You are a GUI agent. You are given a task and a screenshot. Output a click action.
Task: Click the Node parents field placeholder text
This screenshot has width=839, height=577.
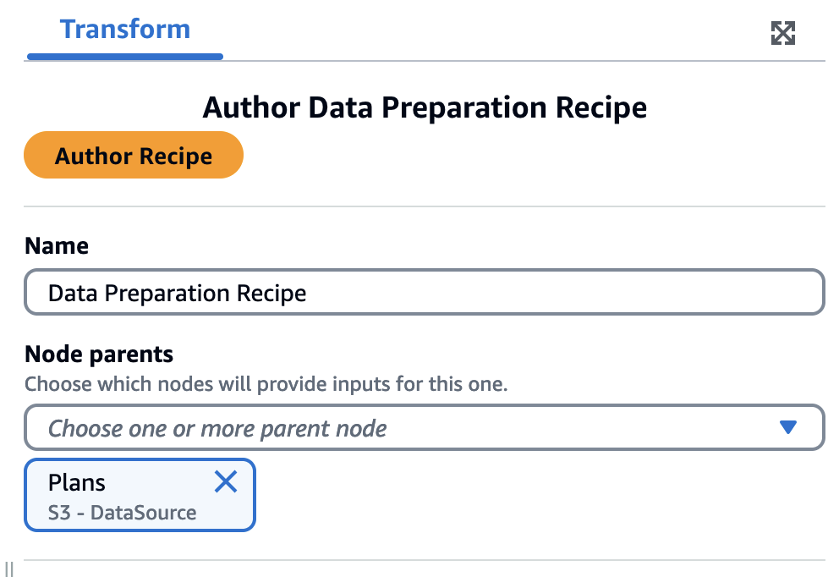tap(217, 427)
